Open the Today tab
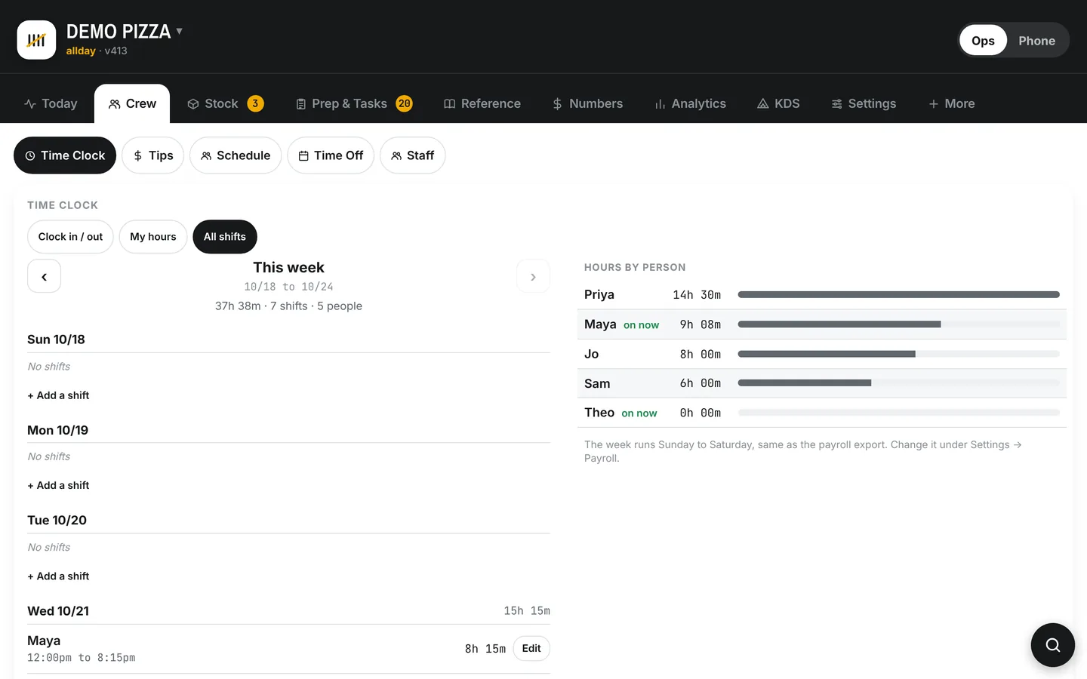The height and width of the screenshot is (679, 1087). 51,103
